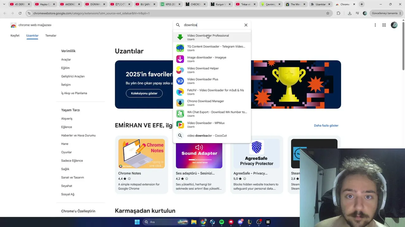
Task: Open Video Downloader Professional suggestion icon
Action: pyautogui.click(x=180, y=37)
